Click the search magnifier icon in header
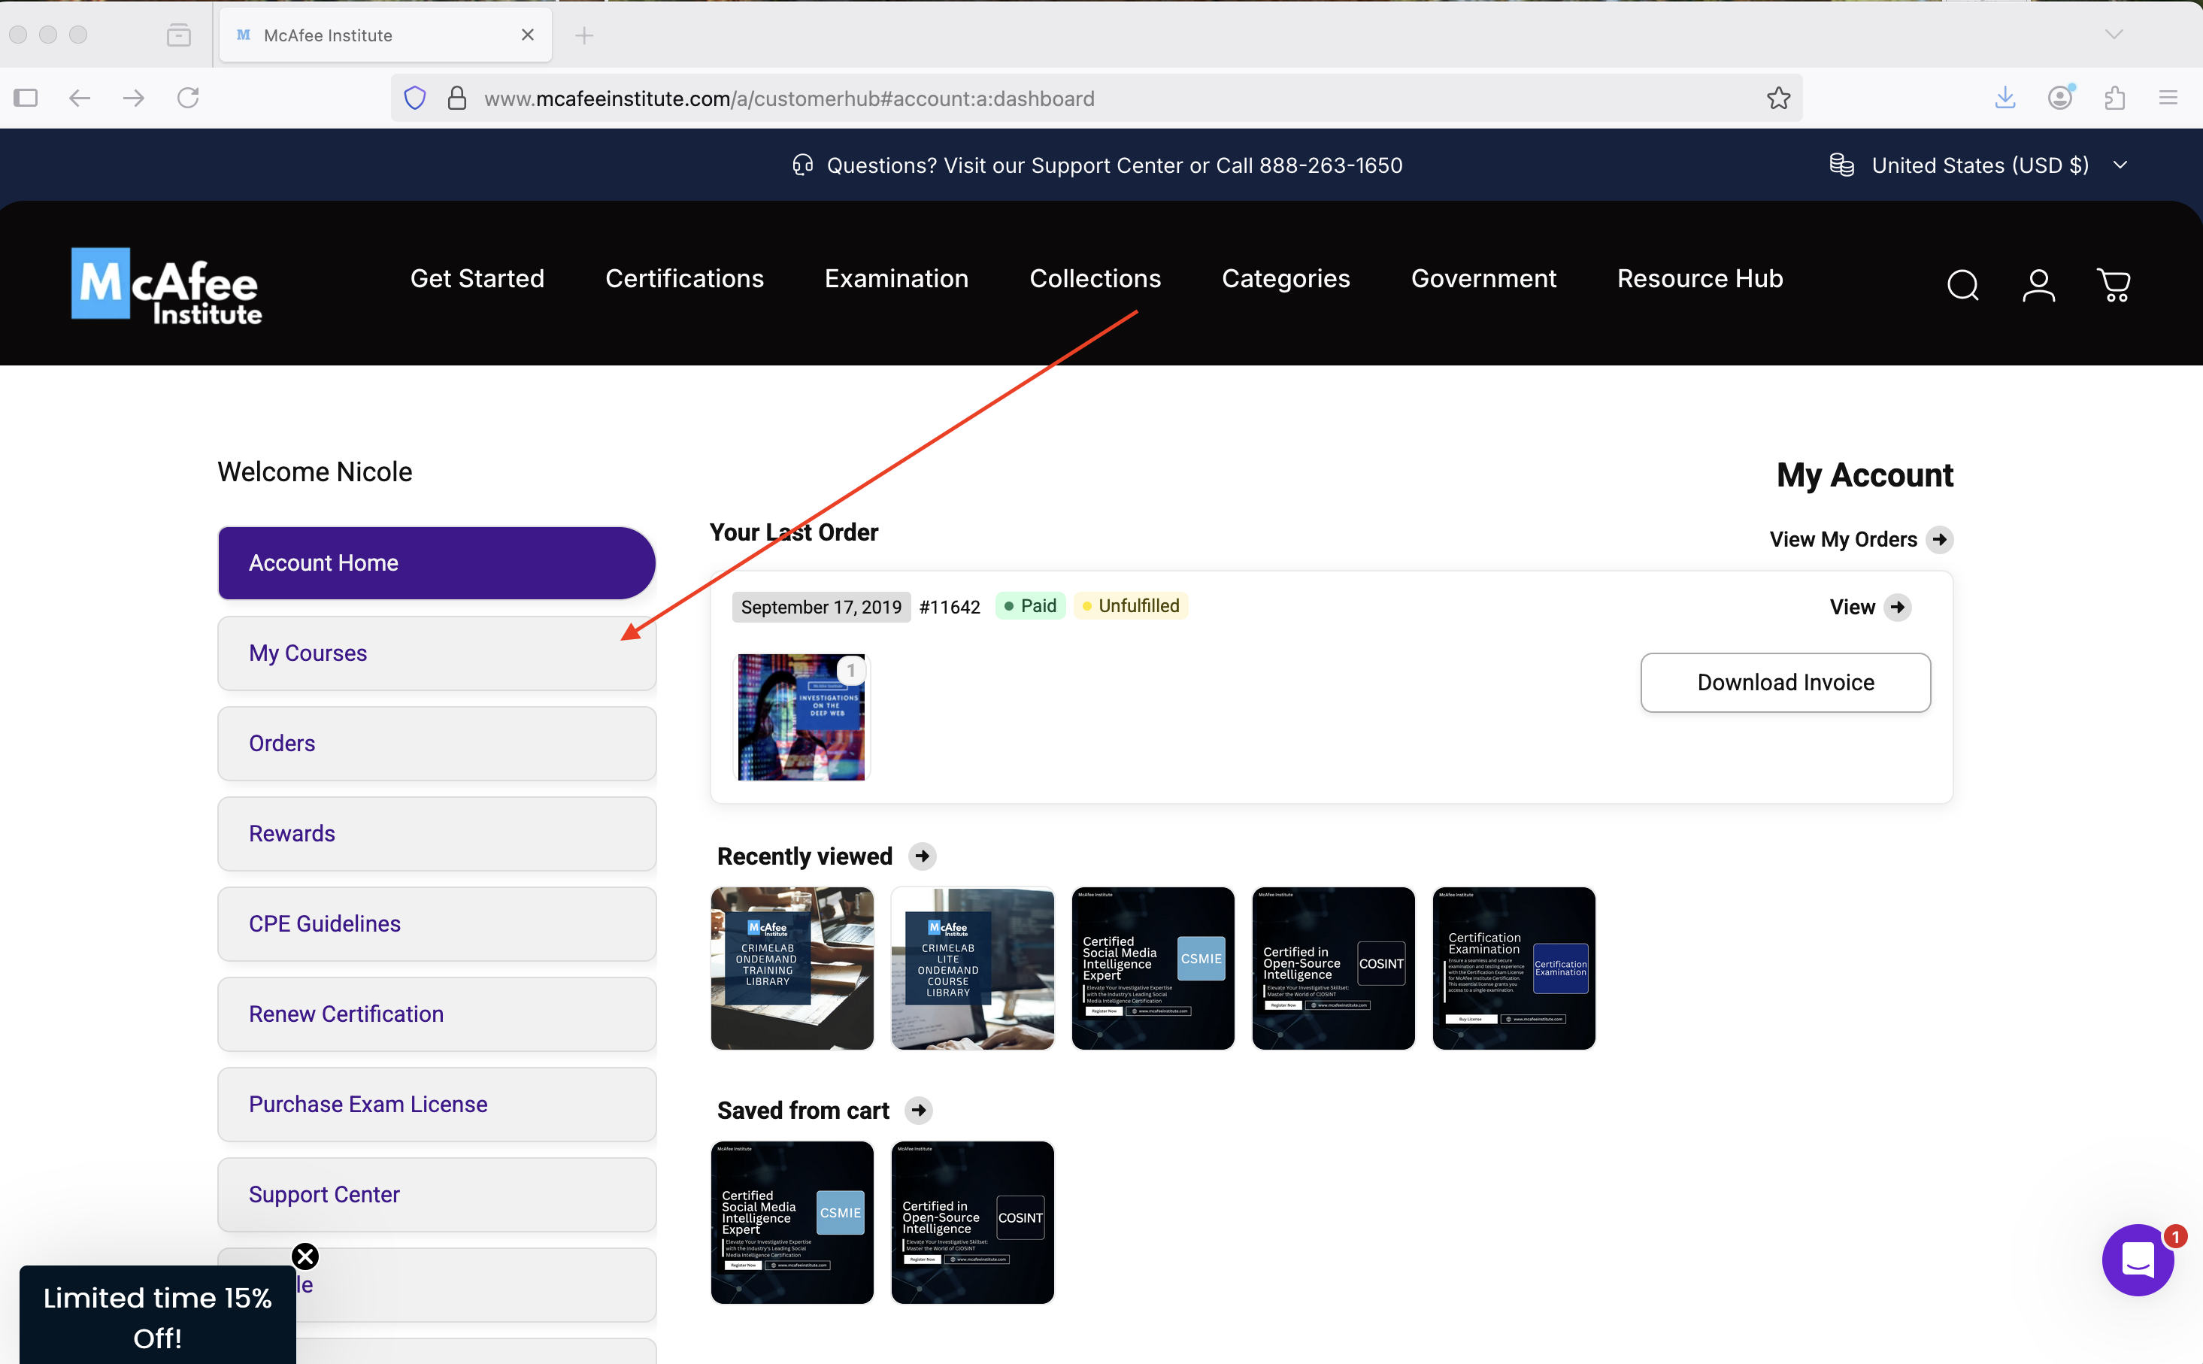Image resolution: width=2203 pixels, height=1364 pixels. point(1962,285)
